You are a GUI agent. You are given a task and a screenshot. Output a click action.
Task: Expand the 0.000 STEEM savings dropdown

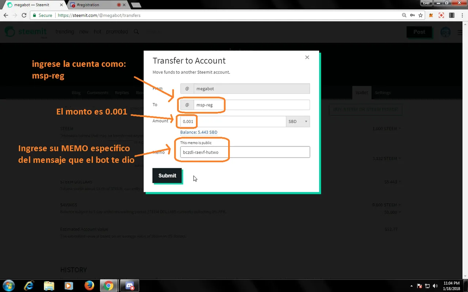tap(386, 205)
